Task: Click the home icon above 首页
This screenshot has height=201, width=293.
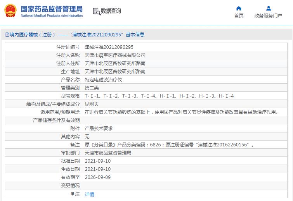Action: pyautogui.click(x=239, y=8)
